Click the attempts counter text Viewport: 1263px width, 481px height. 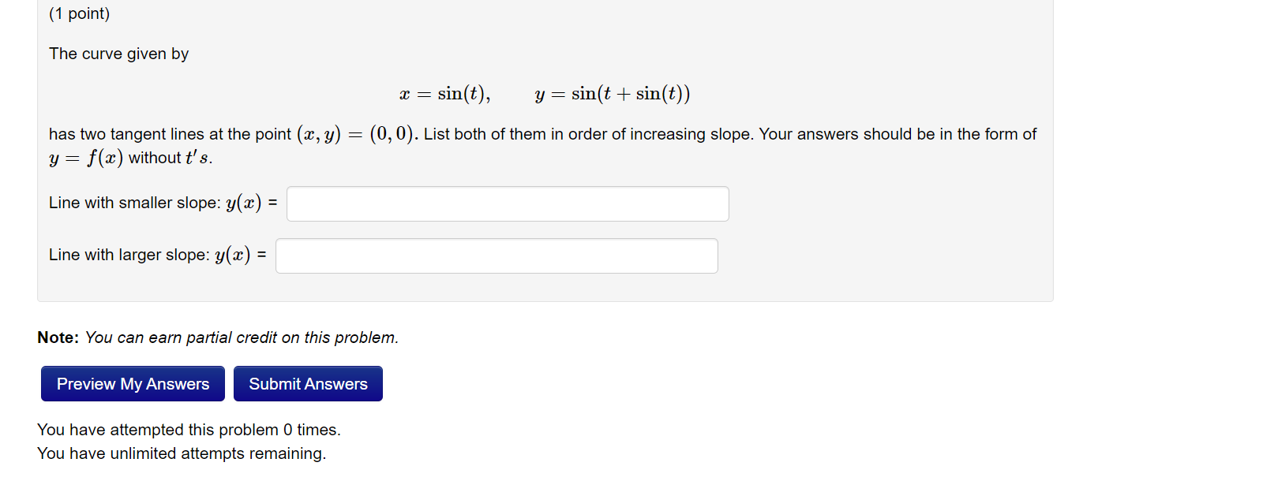189,430
